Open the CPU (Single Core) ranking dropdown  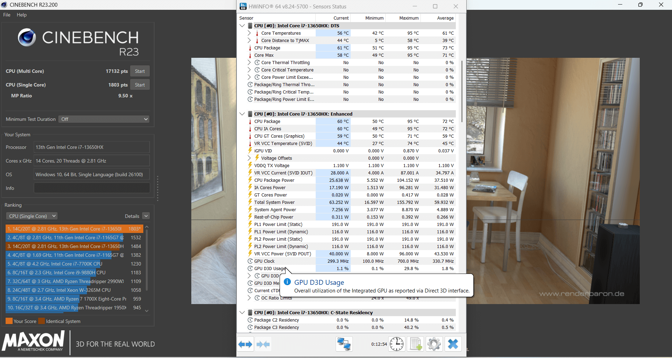(x=32, y=216)
